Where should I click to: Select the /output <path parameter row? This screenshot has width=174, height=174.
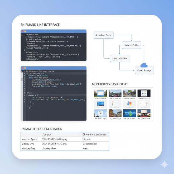pos(31,139)
